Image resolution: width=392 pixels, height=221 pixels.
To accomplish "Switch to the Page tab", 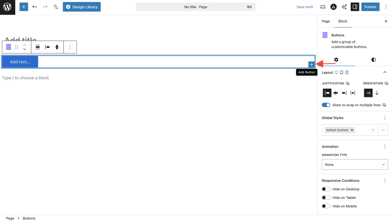I will click(326, 21).
